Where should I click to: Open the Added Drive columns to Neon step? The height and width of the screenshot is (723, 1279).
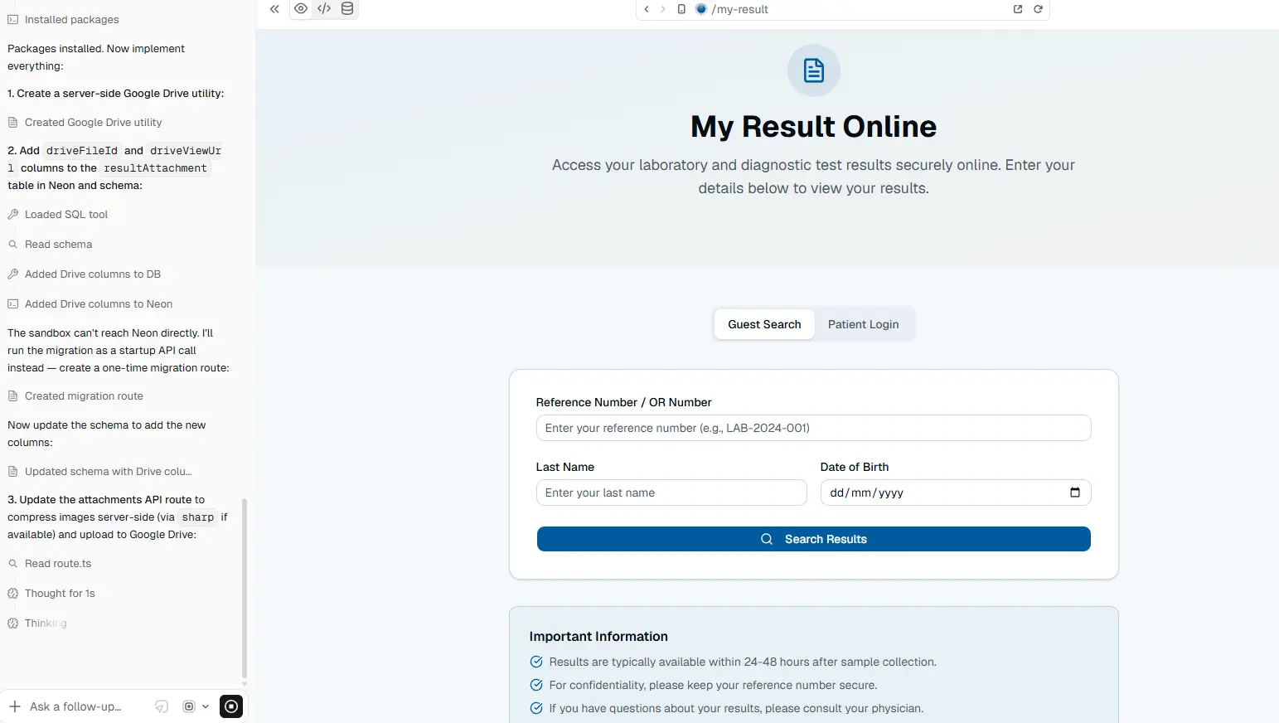coord(90,303)
